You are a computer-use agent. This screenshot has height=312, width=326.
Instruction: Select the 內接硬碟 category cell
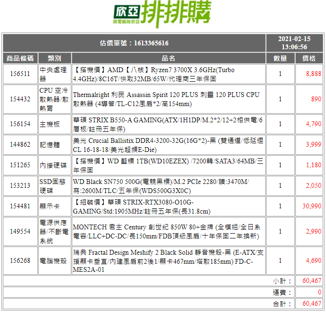tap(55, 165)
